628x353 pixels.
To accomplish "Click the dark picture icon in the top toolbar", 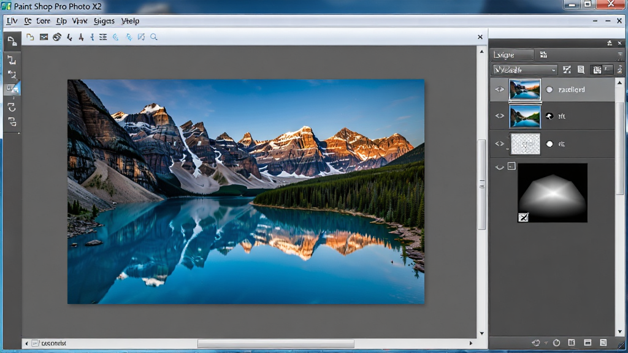I will click(x=44, y=37).
